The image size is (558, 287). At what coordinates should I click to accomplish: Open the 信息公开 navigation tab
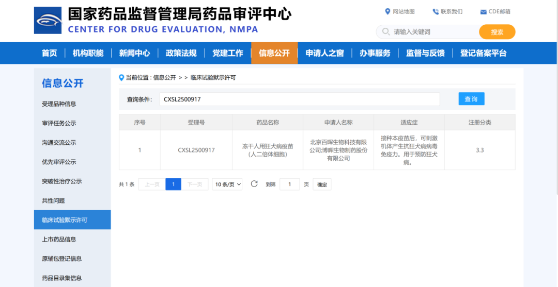[274, 53]
